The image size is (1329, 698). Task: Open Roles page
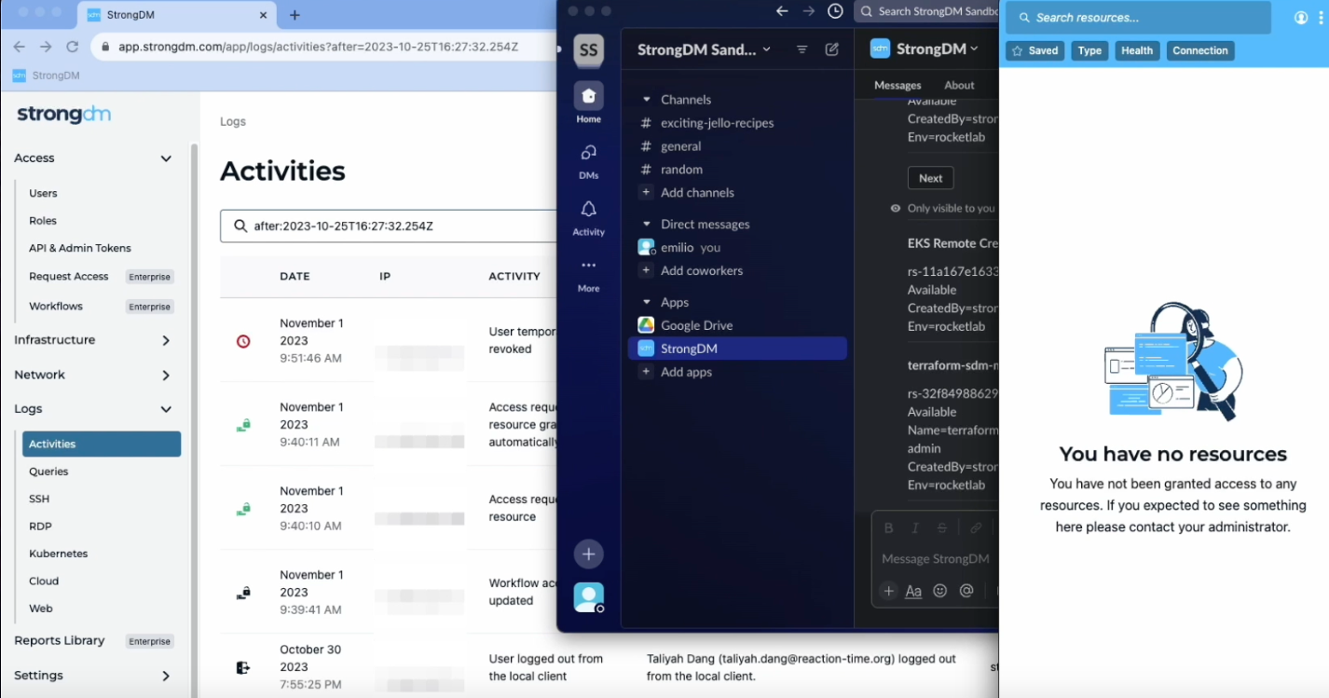point(43,221)
